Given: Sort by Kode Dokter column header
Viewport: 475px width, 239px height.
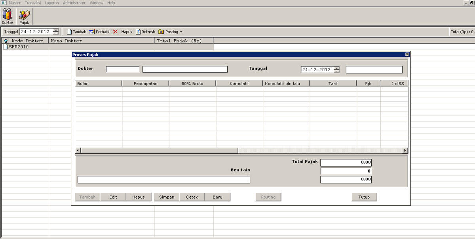Looking at the screenshot, I should tap(25, 41).
